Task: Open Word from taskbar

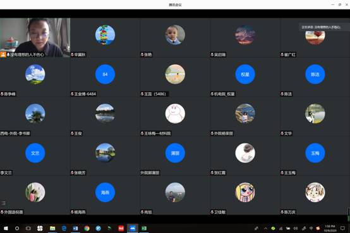Action: 75,229
